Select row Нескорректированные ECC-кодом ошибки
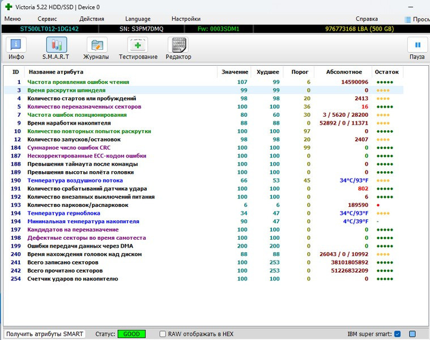Screen dimensions: 430x340 point(203,156)
